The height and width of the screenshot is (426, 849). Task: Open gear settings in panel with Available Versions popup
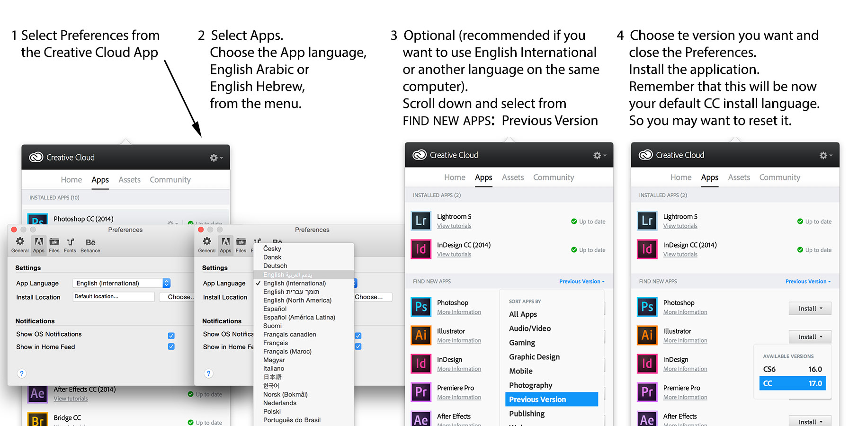(x=826, y=155)
